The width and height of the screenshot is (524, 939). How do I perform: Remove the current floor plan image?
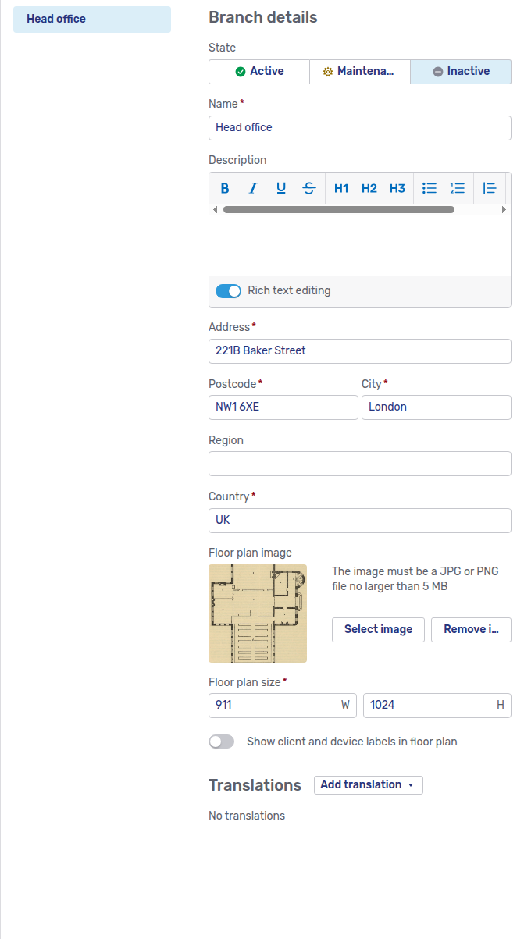(x=471, y=629)
